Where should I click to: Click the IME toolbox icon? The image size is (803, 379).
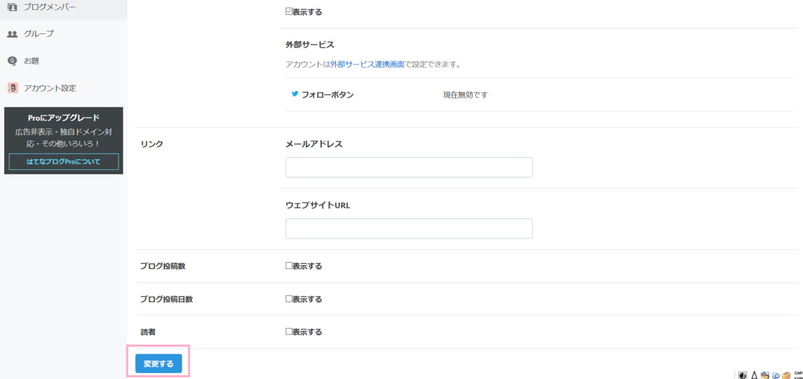click(x=786, y=375)
